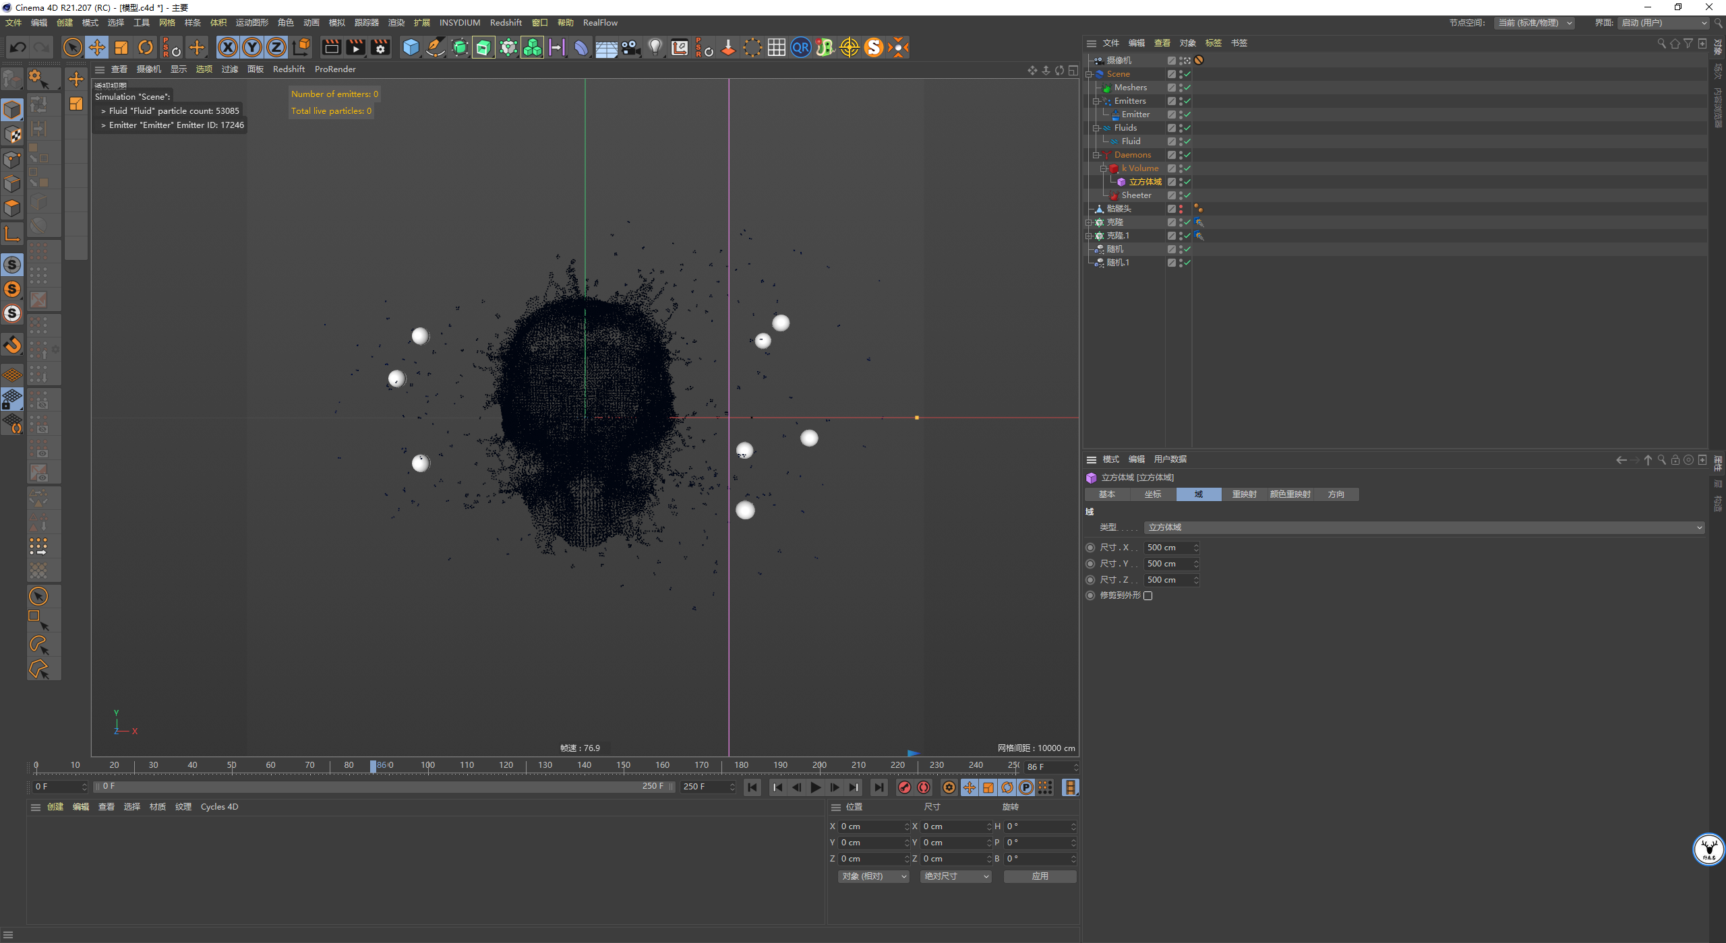The width and height of the screenshot is (1726, 943).
Task: Collapse the Daemons tree node
Action: pyautogui.click(x=1096, y=155)
